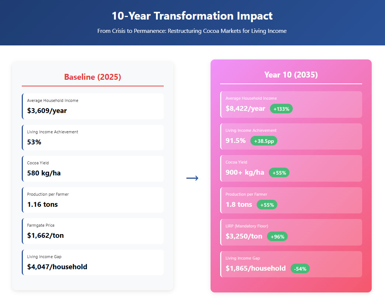This screenshot has height=305, width=385.
Task: Click the +38.5pp green badge
Action: (x=264, y=141)
